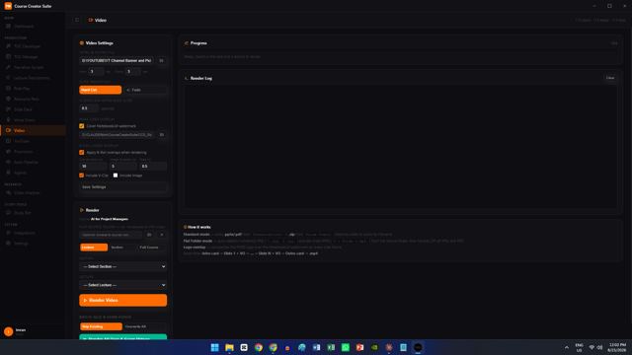632x355 pixels.
Task: Toggle Cover NotebookLM watermark checkbox
Action: (82, 126)
